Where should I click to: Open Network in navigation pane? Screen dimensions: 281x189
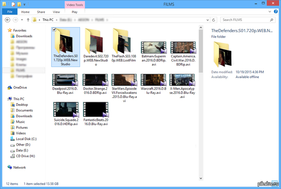tap(19, 168)
